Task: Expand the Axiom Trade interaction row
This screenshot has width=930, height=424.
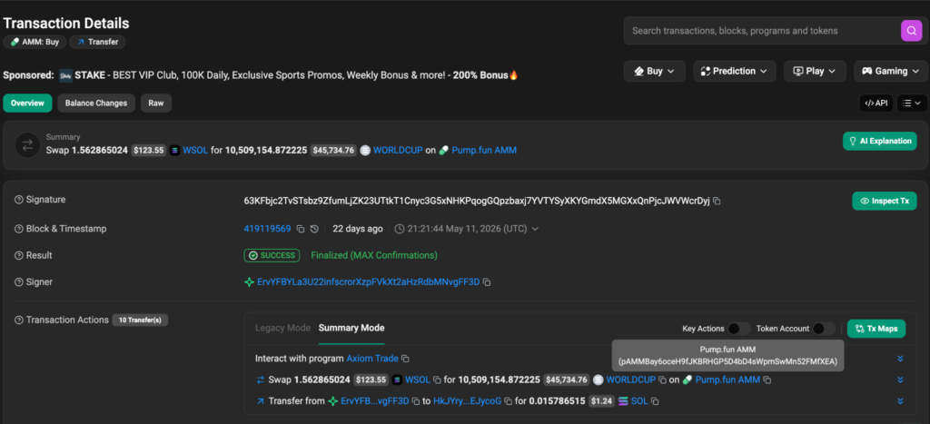Action: point(900,359)
